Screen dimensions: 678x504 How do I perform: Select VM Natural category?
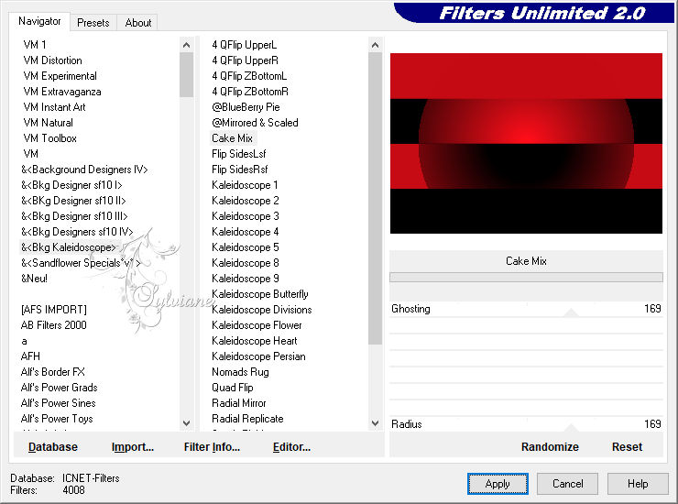click(48, 123)
